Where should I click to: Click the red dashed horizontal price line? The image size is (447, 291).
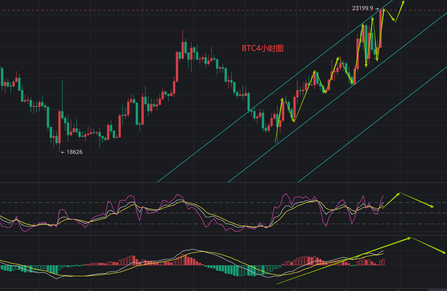pos(191,10)
